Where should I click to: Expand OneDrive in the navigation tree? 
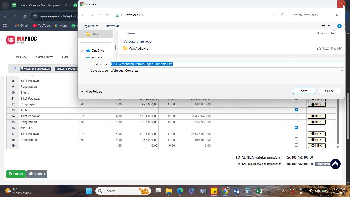point(82,51)
